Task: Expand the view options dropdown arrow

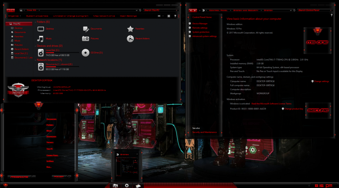Action: pos(163,16)
